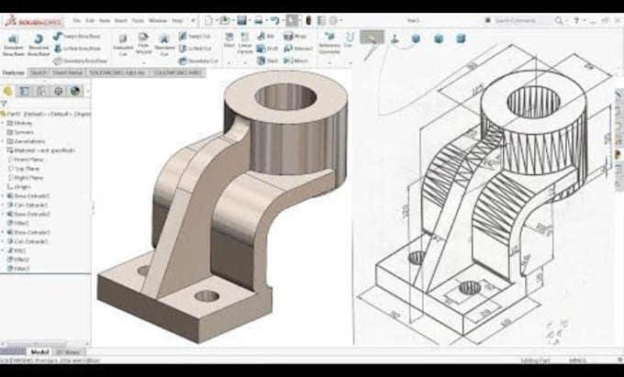Image resolution: width=624 pixels, height=377 pixels.
Task: Select the Boundary Cut command
Action: click(x=198, y=61)
